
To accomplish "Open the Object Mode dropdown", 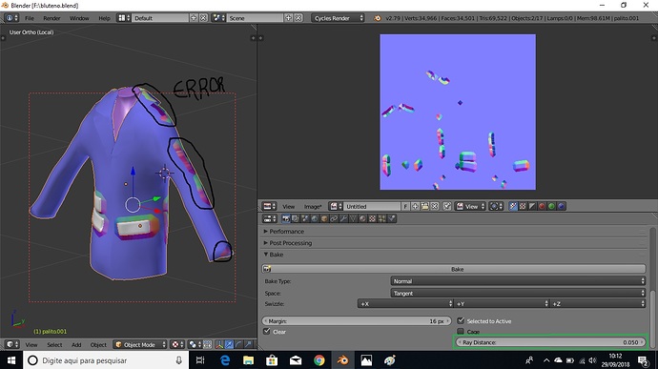I will pos(140,344).
